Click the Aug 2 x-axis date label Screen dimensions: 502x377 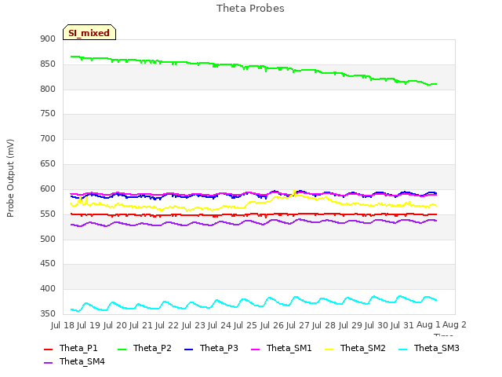[454, 324]
